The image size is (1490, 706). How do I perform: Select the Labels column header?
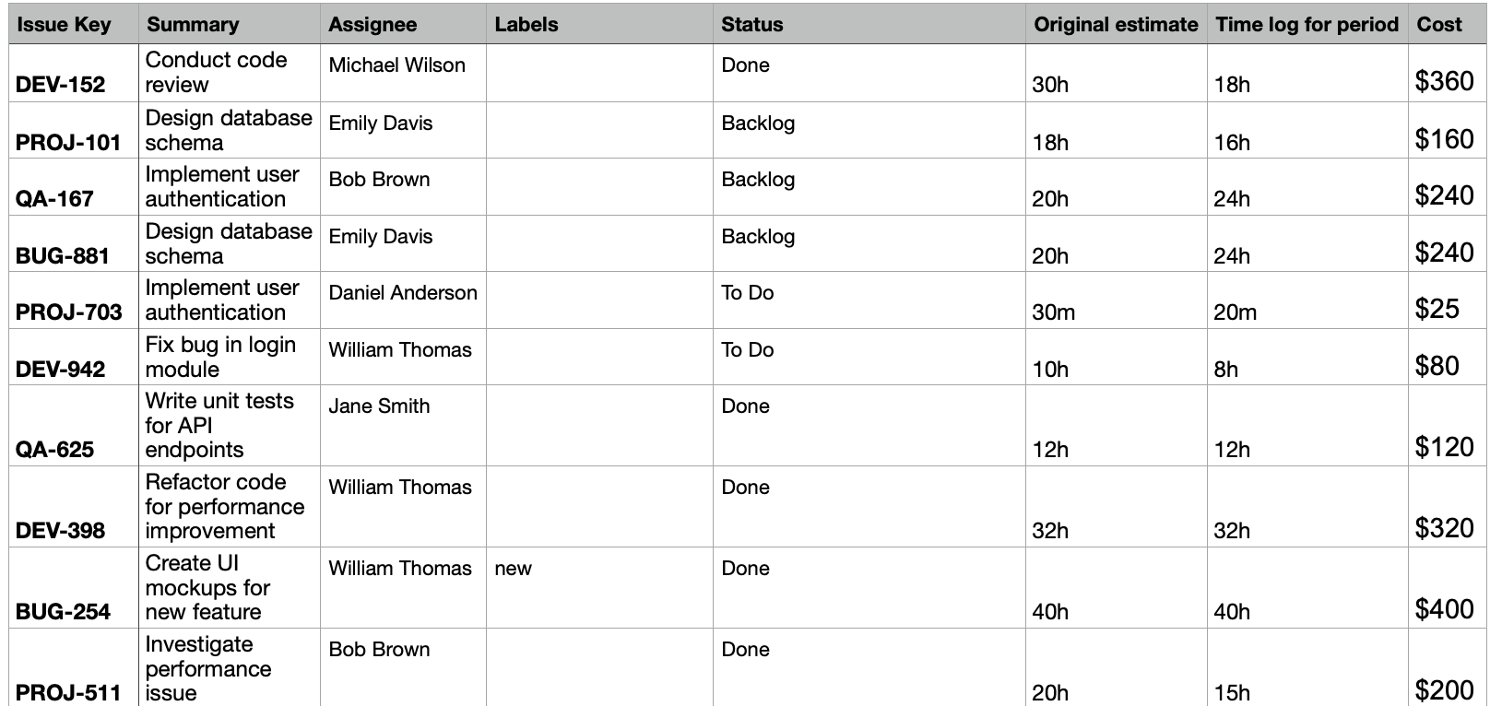pos(526,25)
